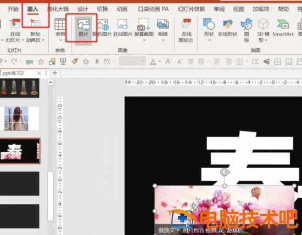
Task: Close the ppt练习2 document tab
Action: click(x=39, y=73)
